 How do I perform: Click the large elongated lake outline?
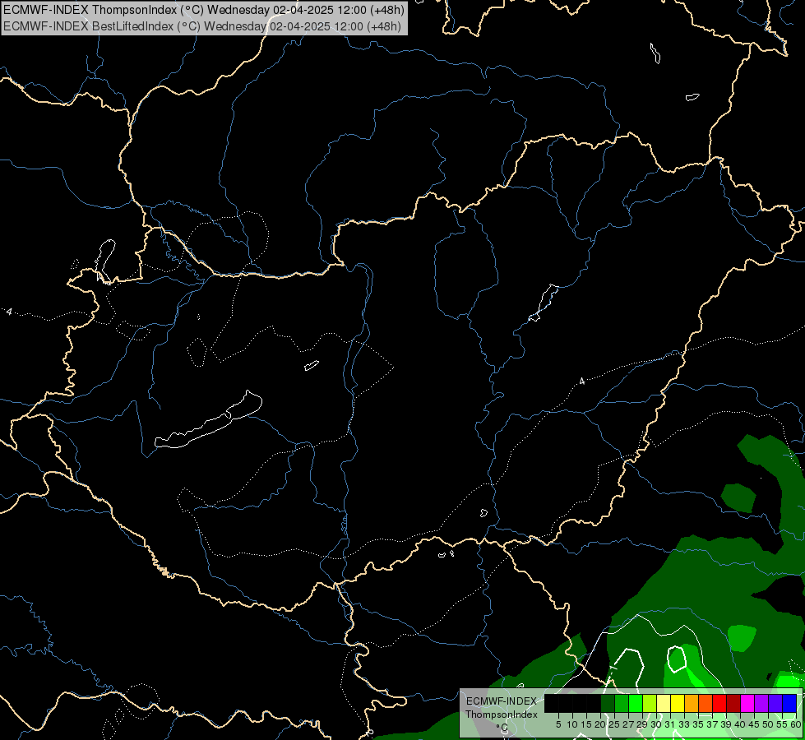pos(209,420)
